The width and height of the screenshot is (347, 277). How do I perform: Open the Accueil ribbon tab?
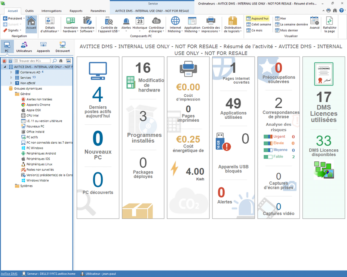(x=13, y=11)
